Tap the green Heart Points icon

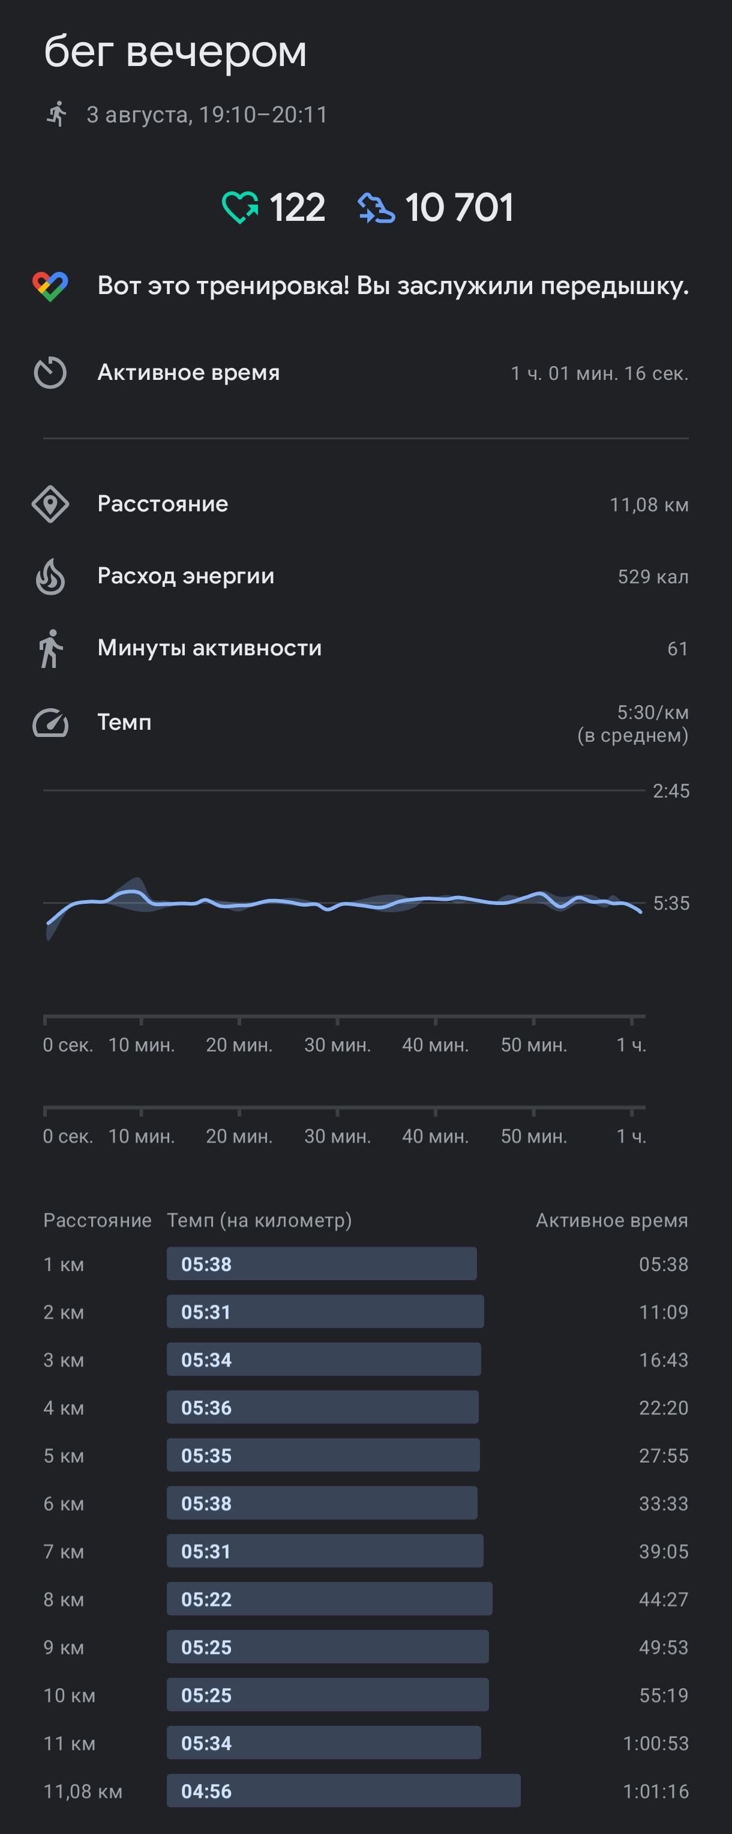point(241,208)
